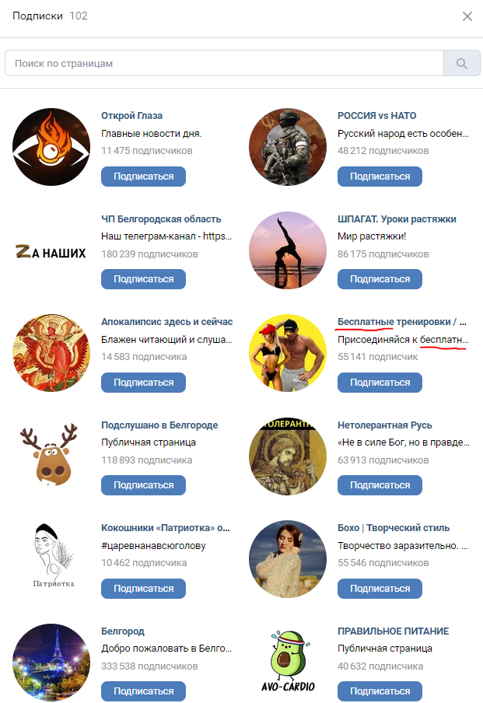
Task: Click the ZА НАШИХ logo avatar
Action: 51,251
